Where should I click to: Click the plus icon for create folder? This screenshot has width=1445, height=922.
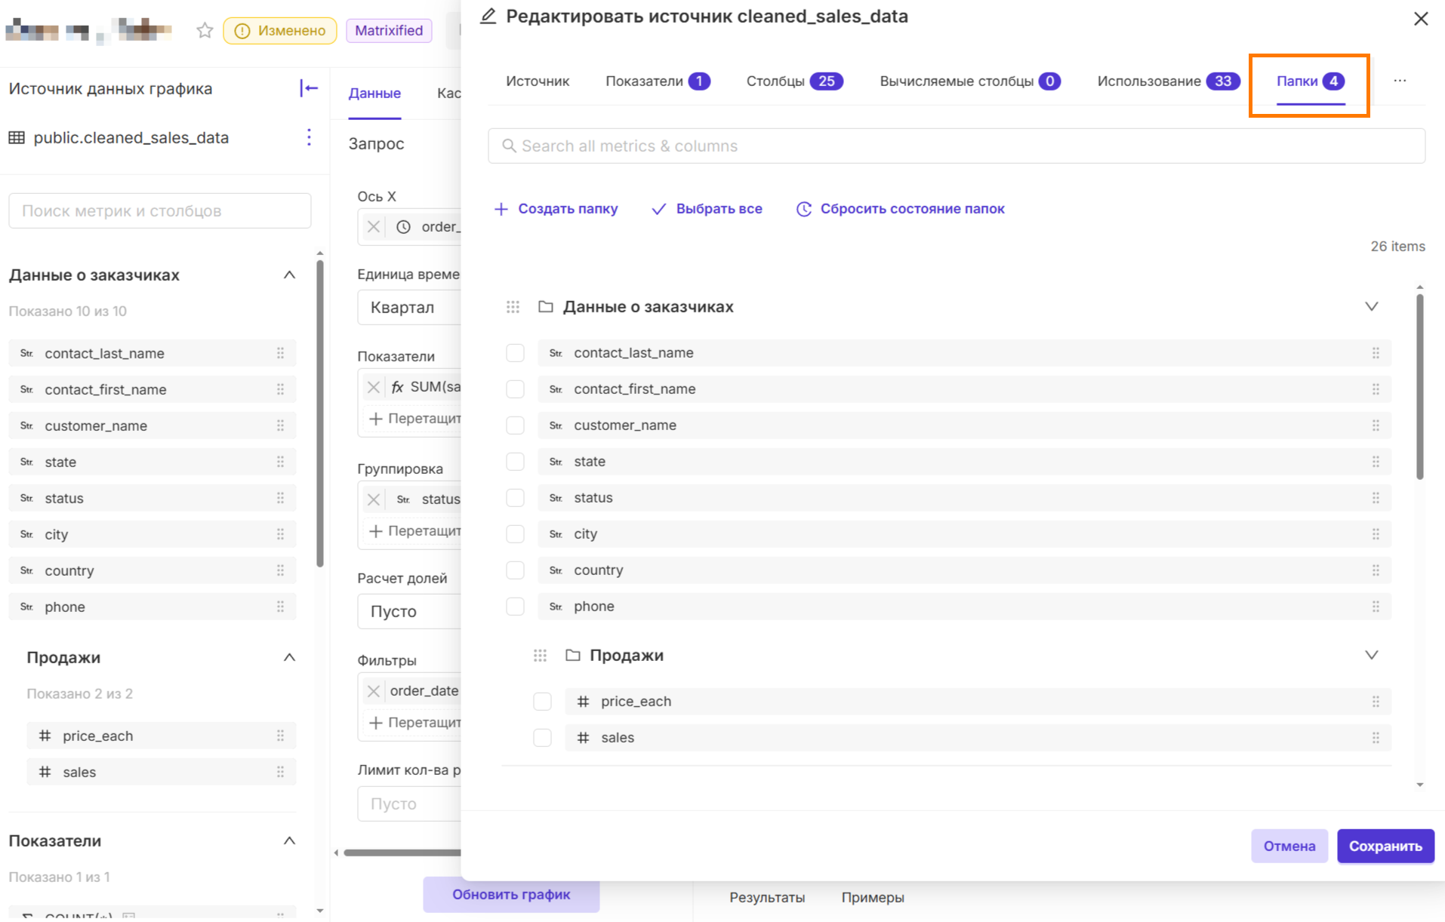[x=501, y=209]
